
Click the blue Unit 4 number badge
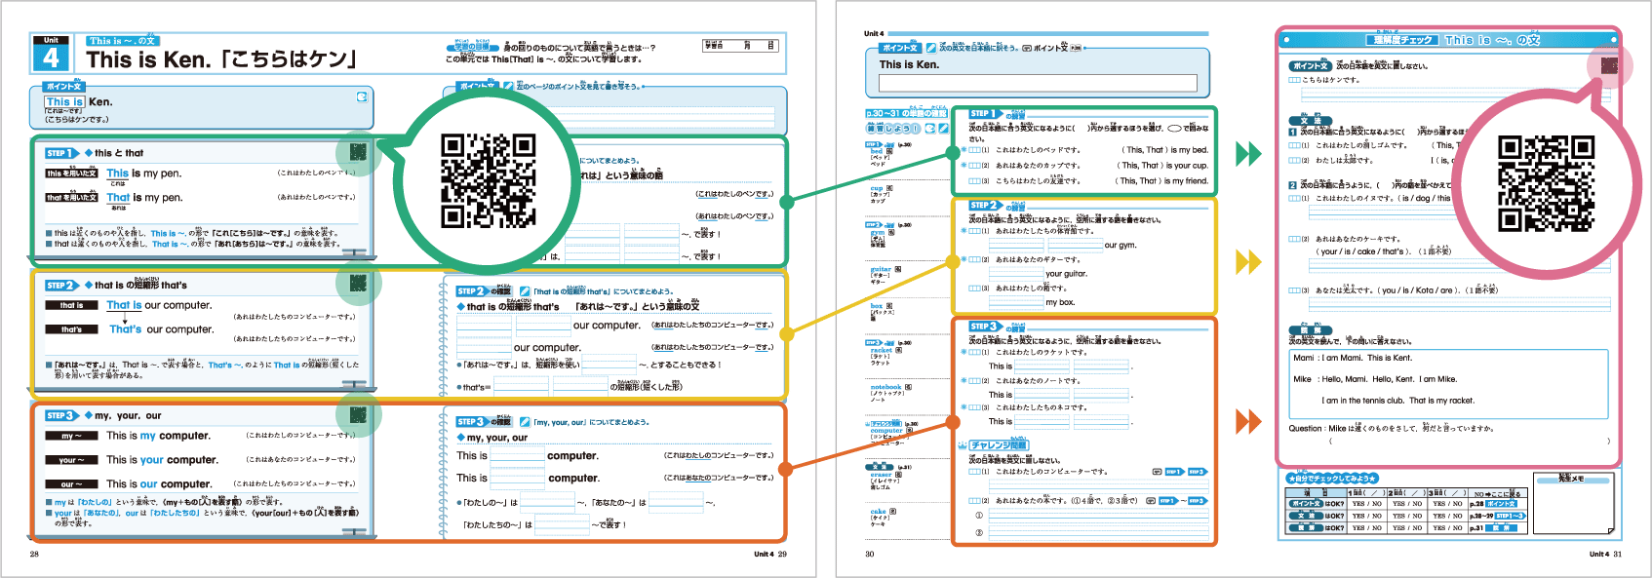[51, 58]
